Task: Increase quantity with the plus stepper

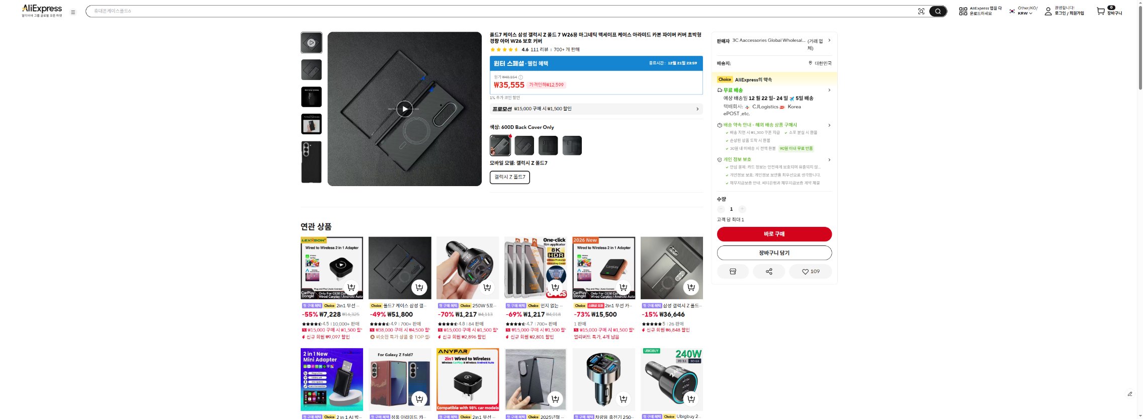Action: [x=742, y=209]
